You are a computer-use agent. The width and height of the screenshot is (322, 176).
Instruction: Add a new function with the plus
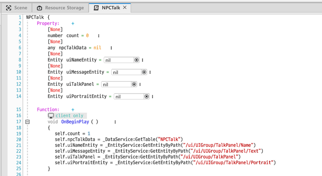(x=73, y=109)
